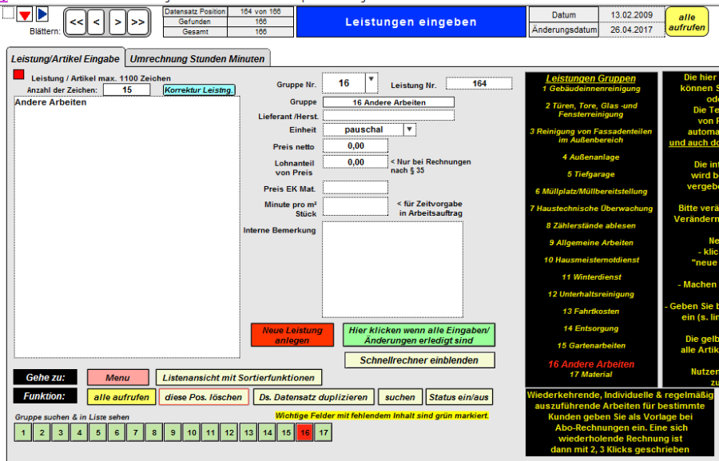The image size is (719, 461).
Task: Click into the Preis netto field
Action: pos(356,146)
